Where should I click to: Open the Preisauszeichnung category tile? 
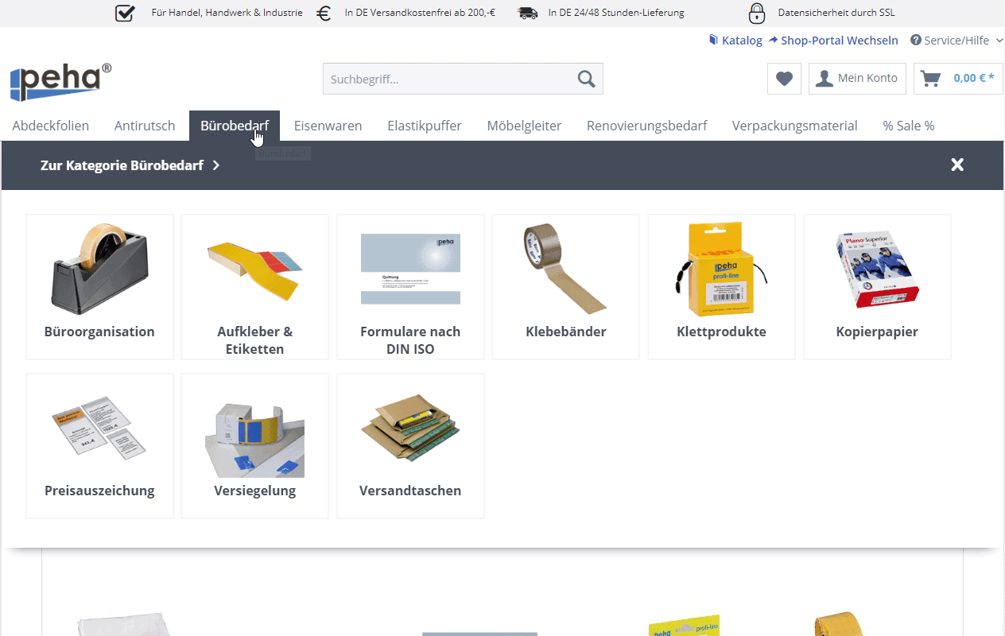[99, 446]
